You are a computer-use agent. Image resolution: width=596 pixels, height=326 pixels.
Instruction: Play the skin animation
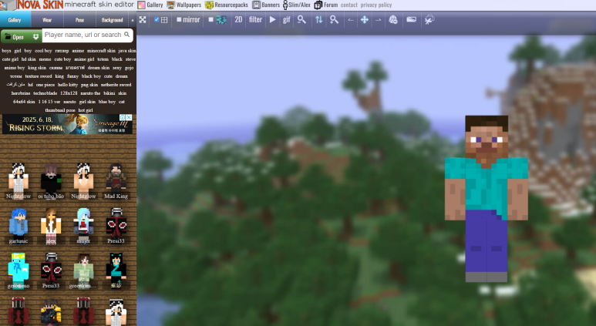[272, 20]
